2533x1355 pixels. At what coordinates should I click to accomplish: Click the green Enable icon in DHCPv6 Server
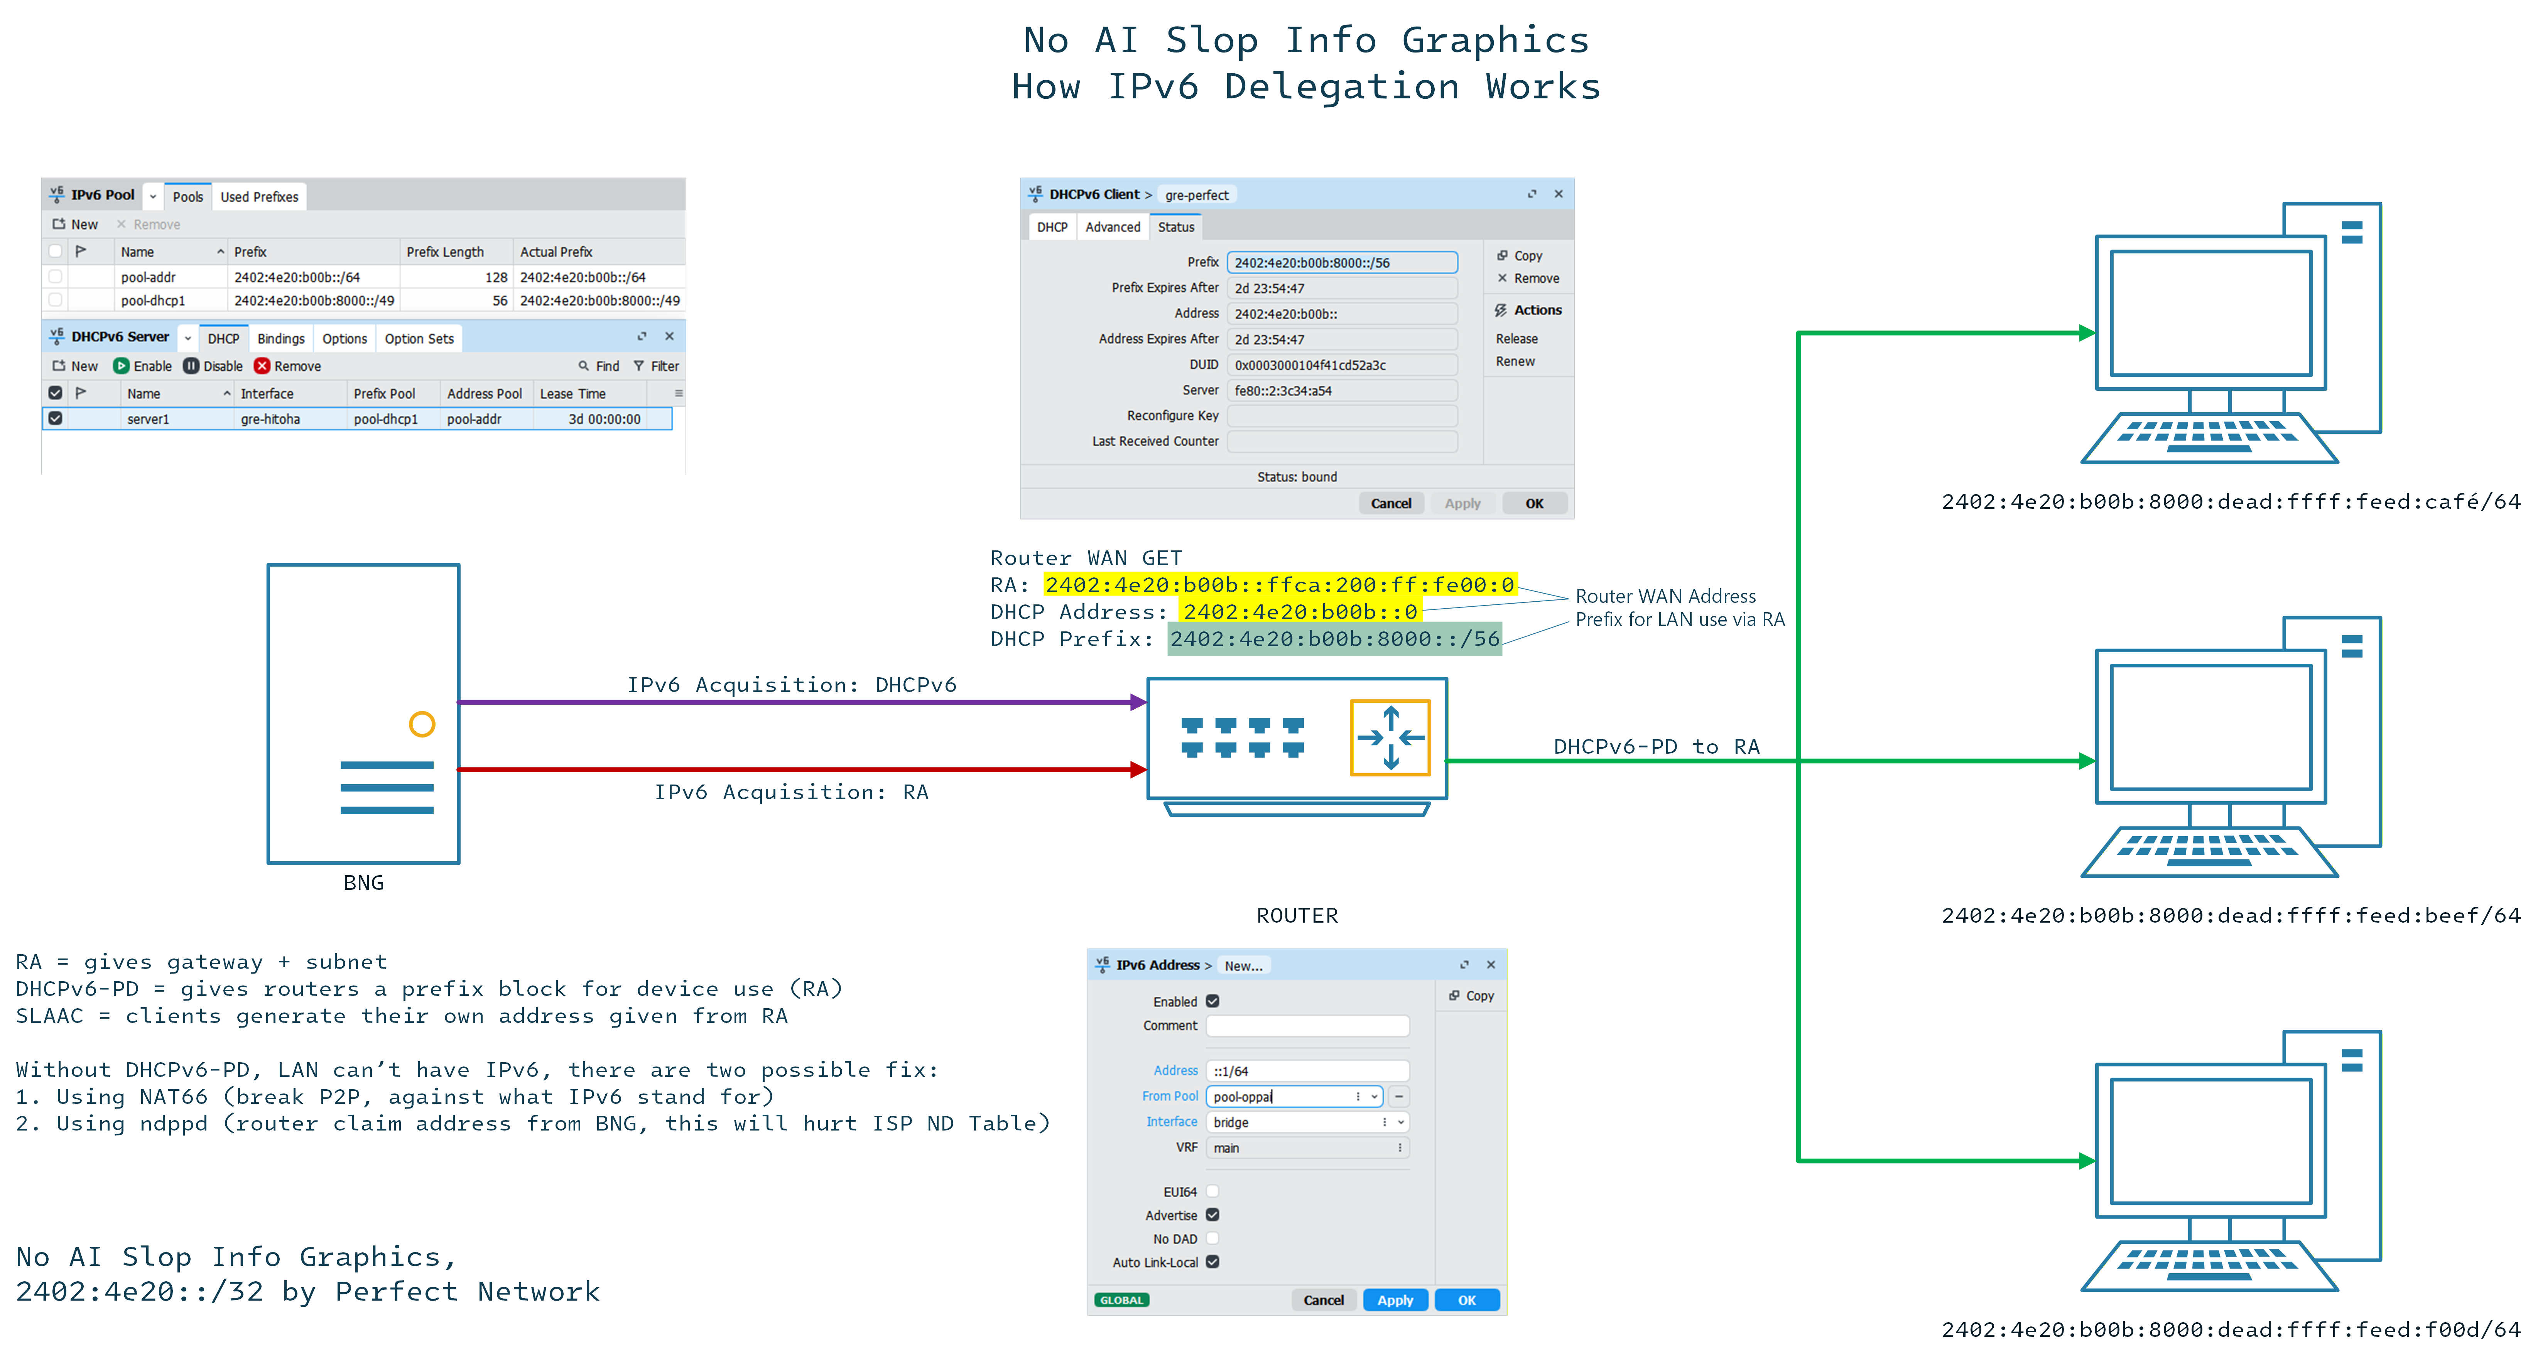(x=121, y=366)
